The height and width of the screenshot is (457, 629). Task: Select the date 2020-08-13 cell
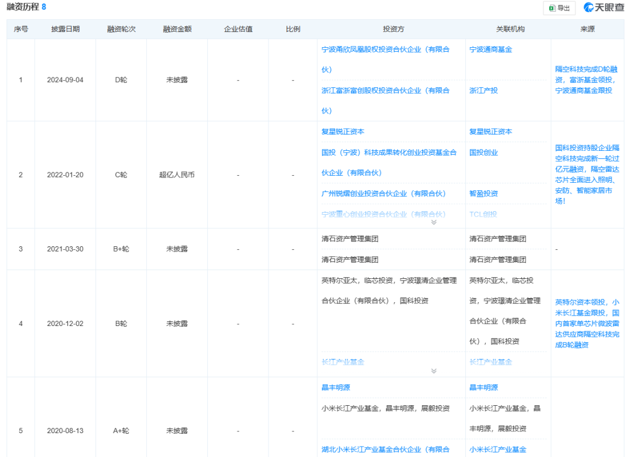(65, 431)
